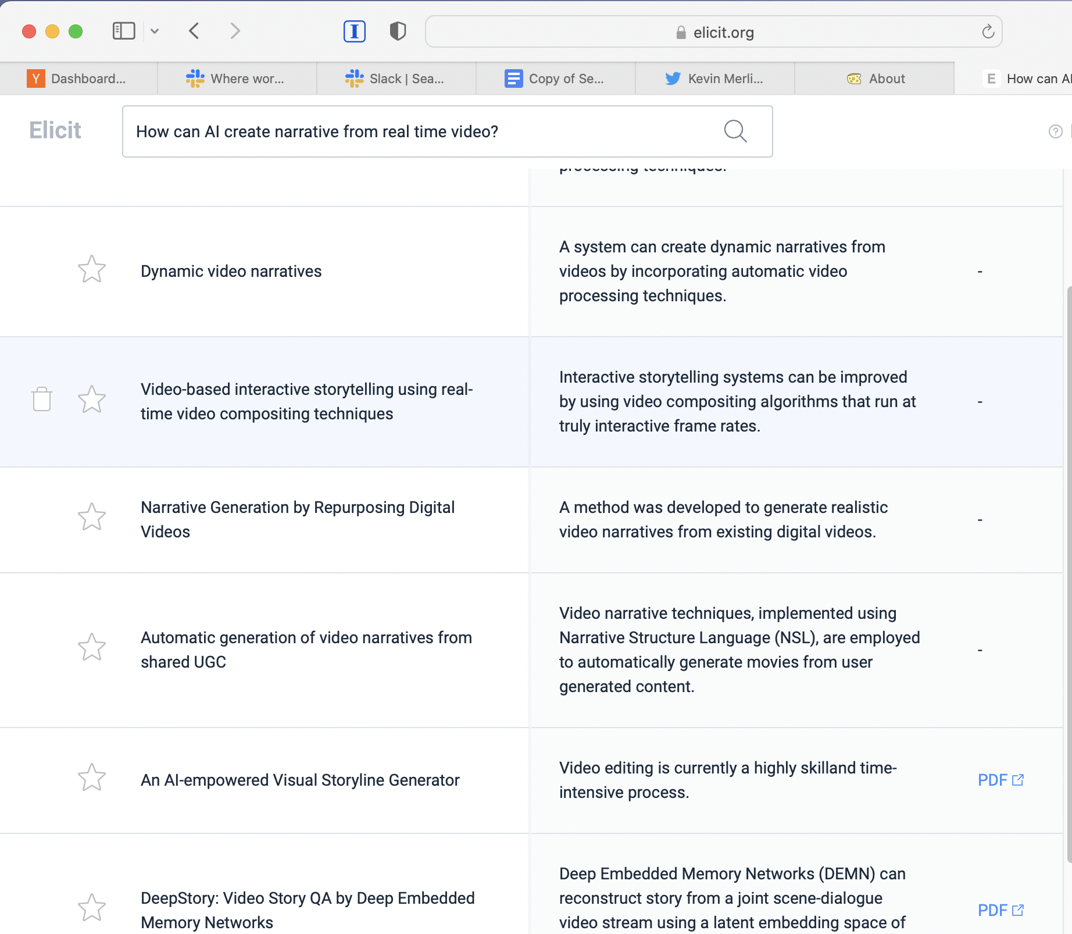1072x934 pixels.
Task: Switch to the Kevin Merli Twitter tab
Action: 714,79
